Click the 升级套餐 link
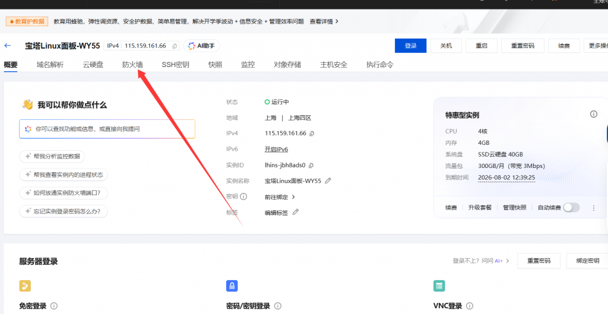The width and height of the screenshot is (608, 314). (480, 208)
